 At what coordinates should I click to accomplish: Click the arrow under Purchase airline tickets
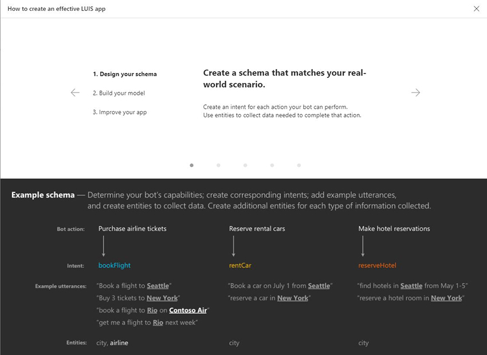click(104, 246)
